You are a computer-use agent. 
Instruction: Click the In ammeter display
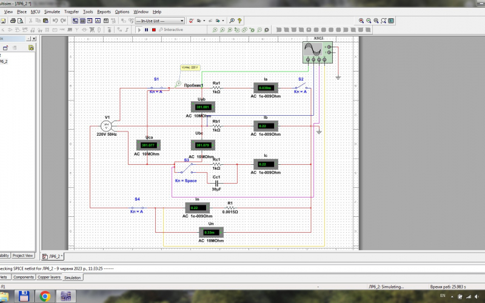[198, 208]
